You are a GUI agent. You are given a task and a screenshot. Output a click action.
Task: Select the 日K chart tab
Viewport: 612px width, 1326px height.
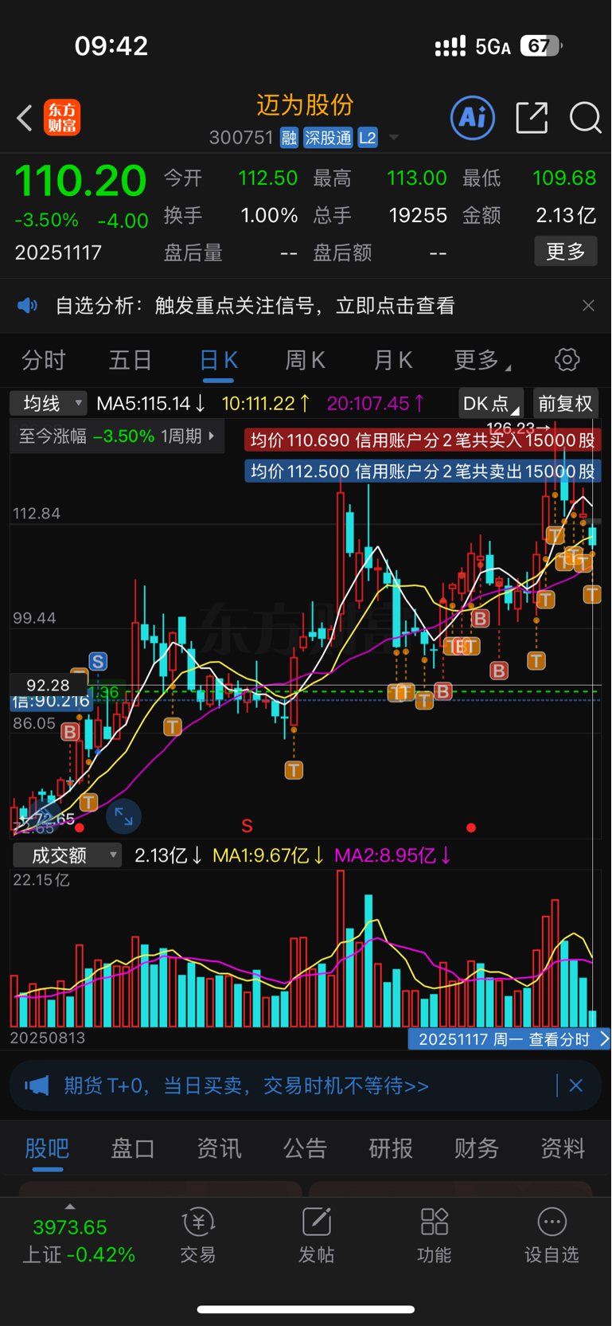pyautogui.click(x=218, y=360)
